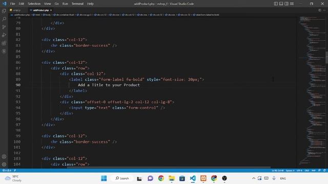Open the Search view in activity bar
Viewport: 328px width, 184px height.
pyautogui.click(x=4, y=19)
